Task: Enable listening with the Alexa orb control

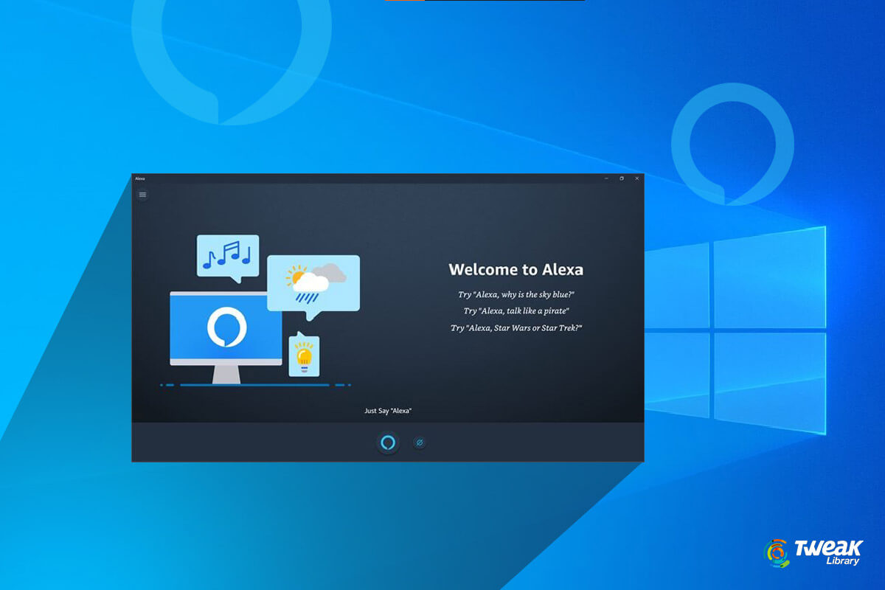Action: pyautogui.click(x=386, y=442)
